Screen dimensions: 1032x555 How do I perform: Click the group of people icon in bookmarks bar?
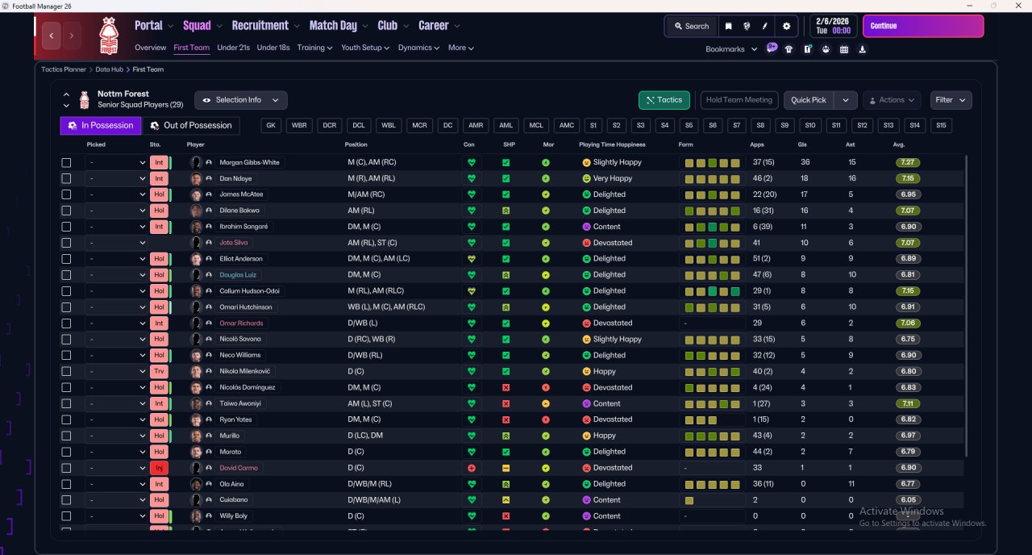point(826,49)
